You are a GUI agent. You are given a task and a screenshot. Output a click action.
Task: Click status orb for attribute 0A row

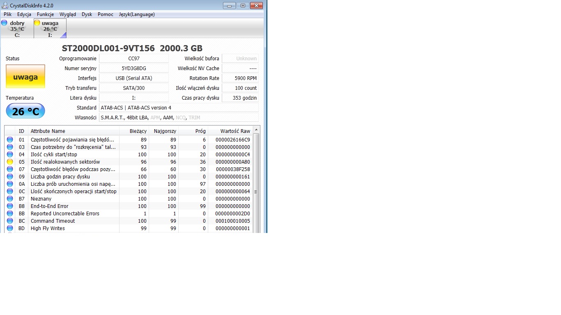(10, 184)
